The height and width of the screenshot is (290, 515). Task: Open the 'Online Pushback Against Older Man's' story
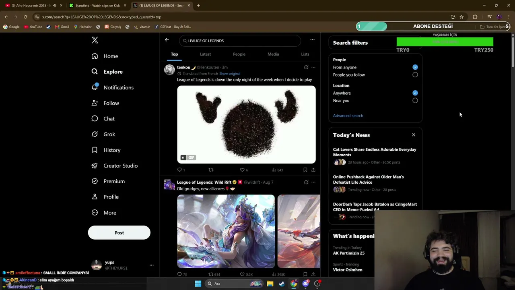pos(368,179)
